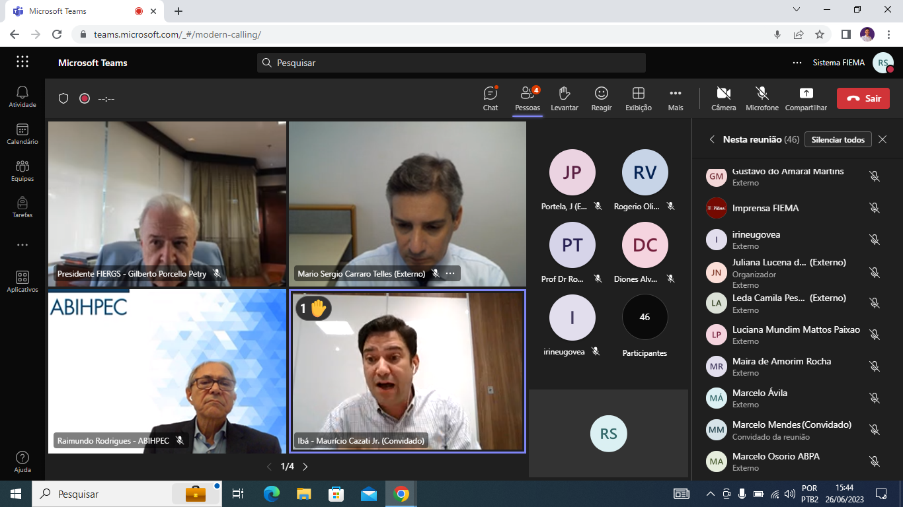This screenshot has width=903, height=507.
Task: Toggle mic for Maira de Amorim Rocha
Action: 875,366
